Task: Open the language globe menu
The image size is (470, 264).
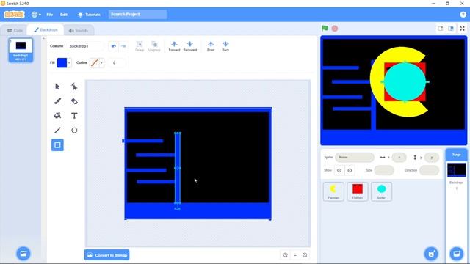Action: tap(36, 15)
